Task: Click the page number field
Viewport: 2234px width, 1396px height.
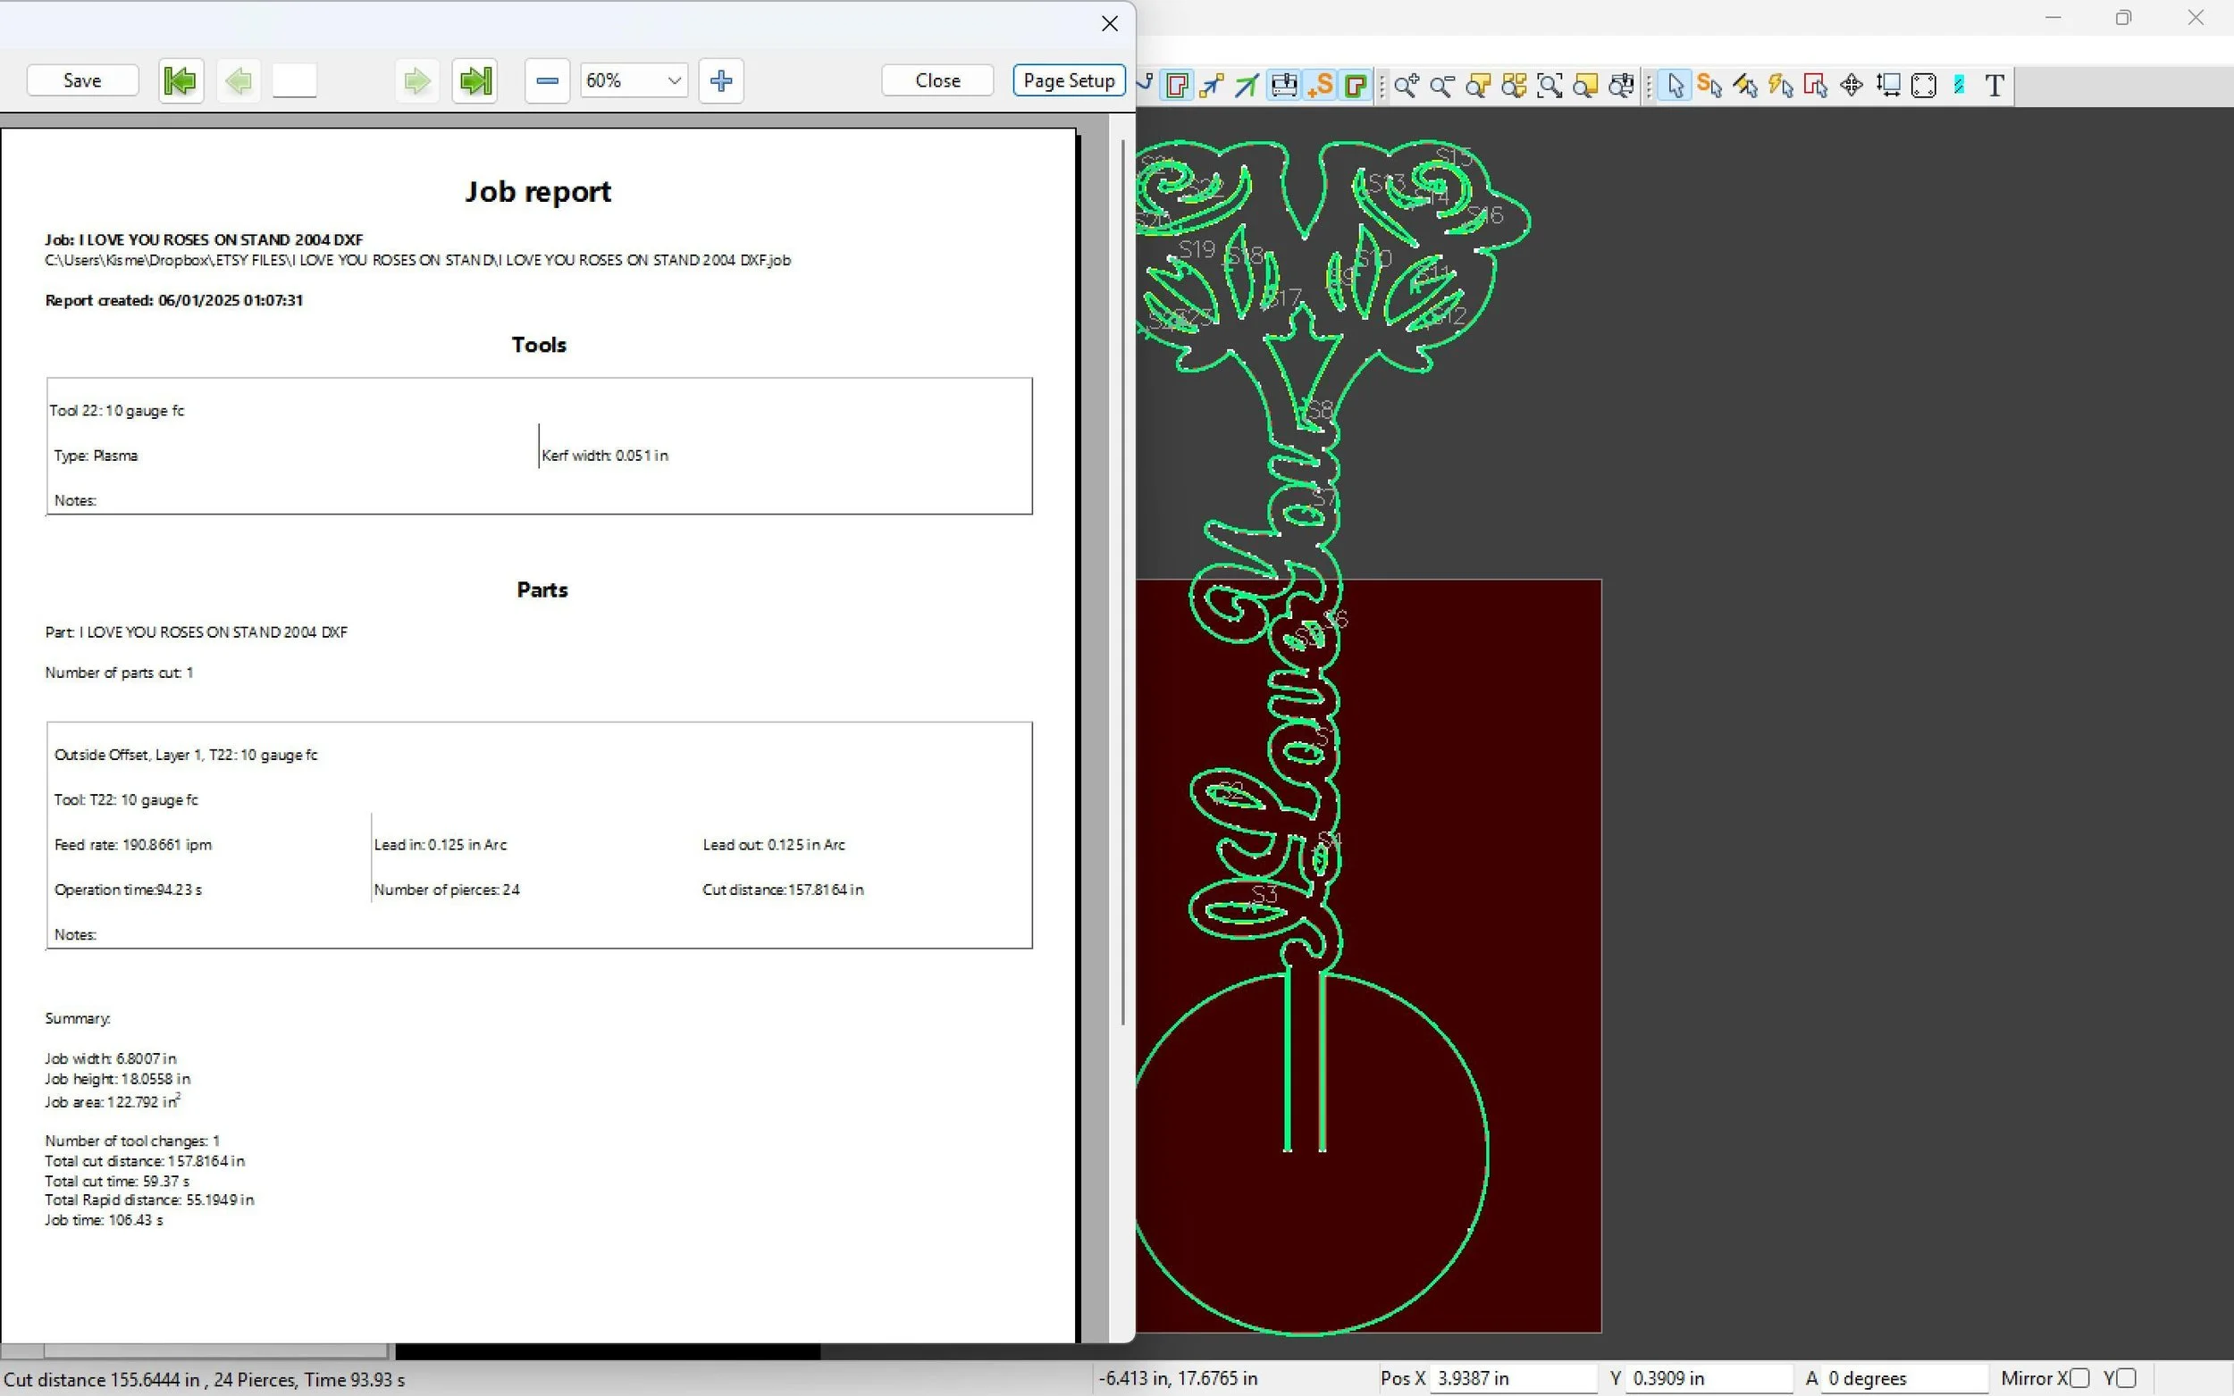Action: [x=295, y=81]
